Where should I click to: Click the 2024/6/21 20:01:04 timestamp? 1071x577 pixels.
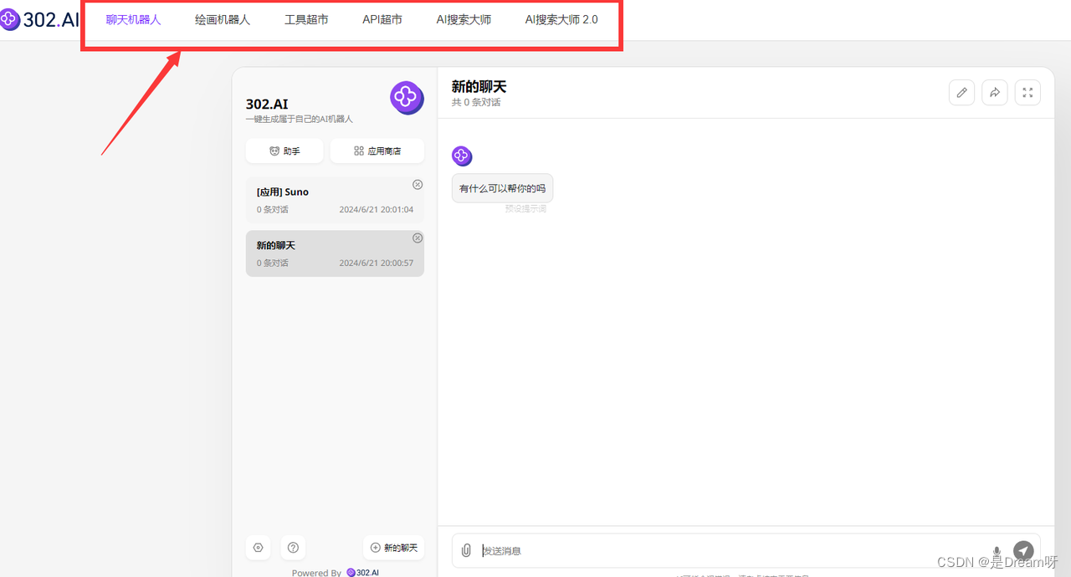pos(377,209)
